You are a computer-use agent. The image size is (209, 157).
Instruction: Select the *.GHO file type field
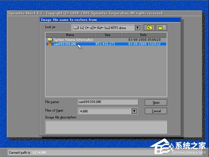tap(105, 111)
